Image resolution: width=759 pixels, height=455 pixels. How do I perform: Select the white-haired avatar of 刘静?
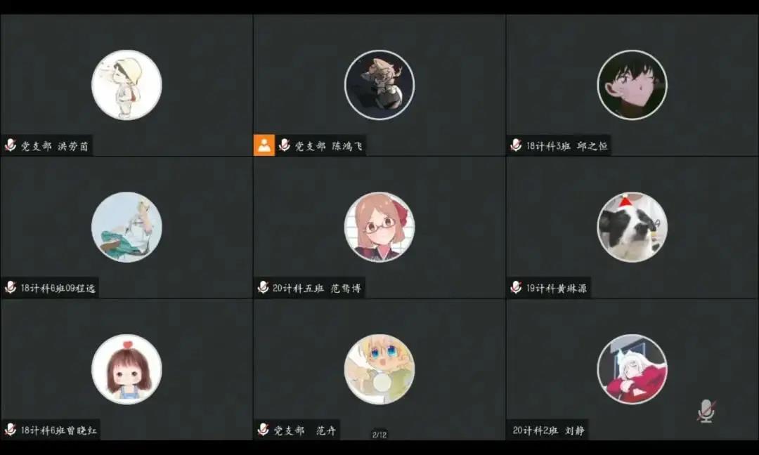click(x=632, y=369)
